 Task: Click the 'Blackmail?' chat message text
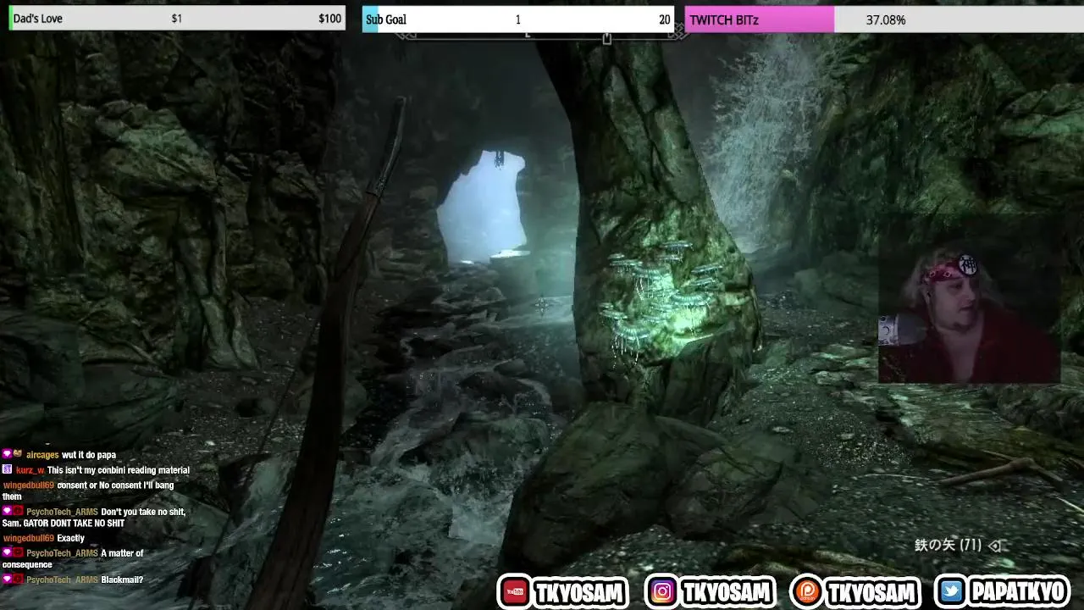coord(122,579)
